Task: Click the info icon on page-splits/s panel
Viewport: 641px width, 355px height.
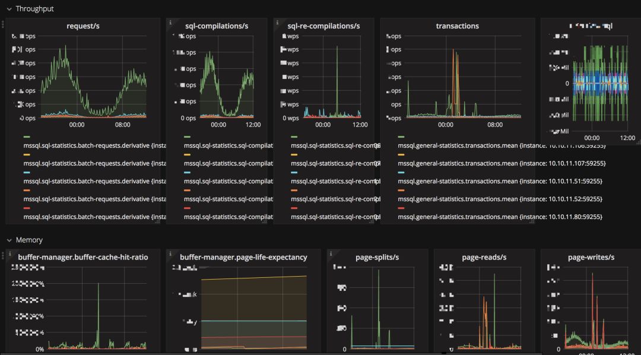Action: tap(330, 253)
